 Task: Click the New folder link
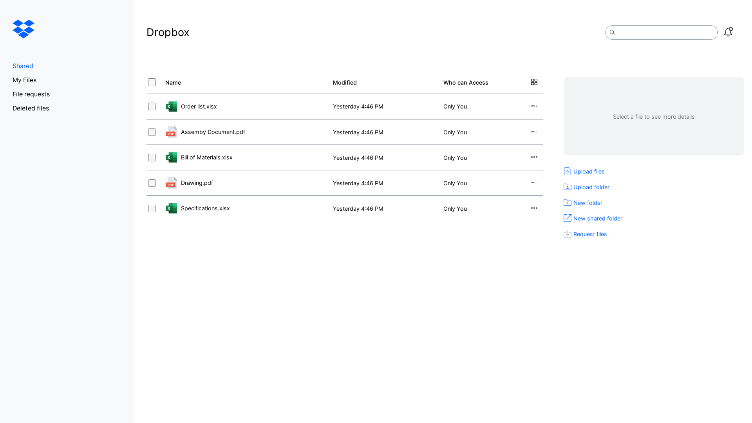coord(588,203)
